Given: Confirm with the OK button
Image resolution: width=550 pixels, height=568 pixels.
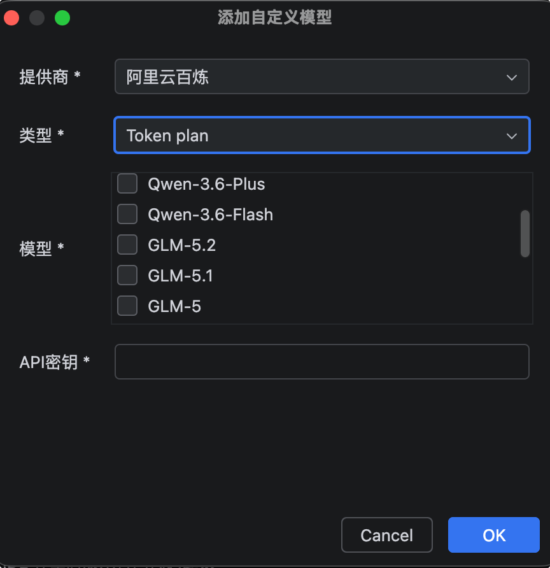Looking at the screenshot, I should (494, 535).
